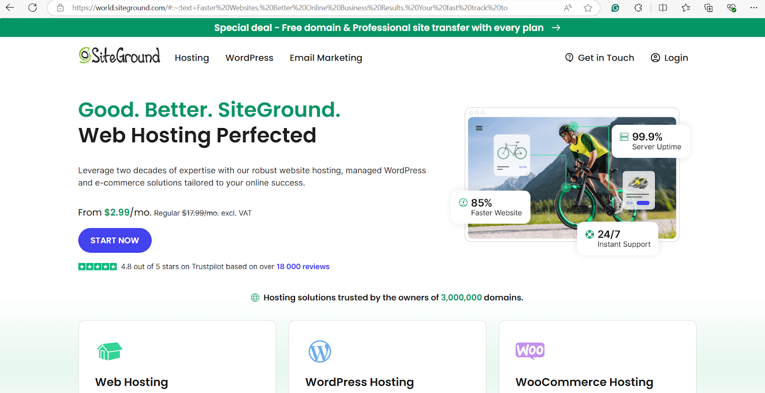Click the helmet product thumbnail in illustration
The image size is (765, 393).
(639, 190)
